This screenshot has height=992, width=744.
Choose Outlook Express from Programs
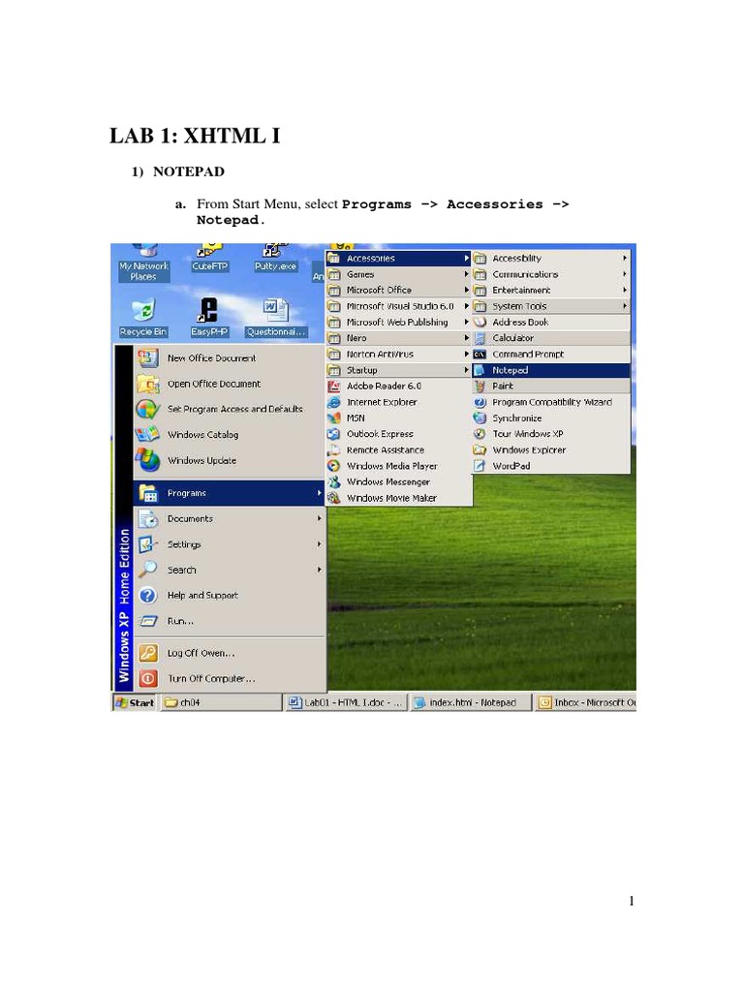point(398,434)
